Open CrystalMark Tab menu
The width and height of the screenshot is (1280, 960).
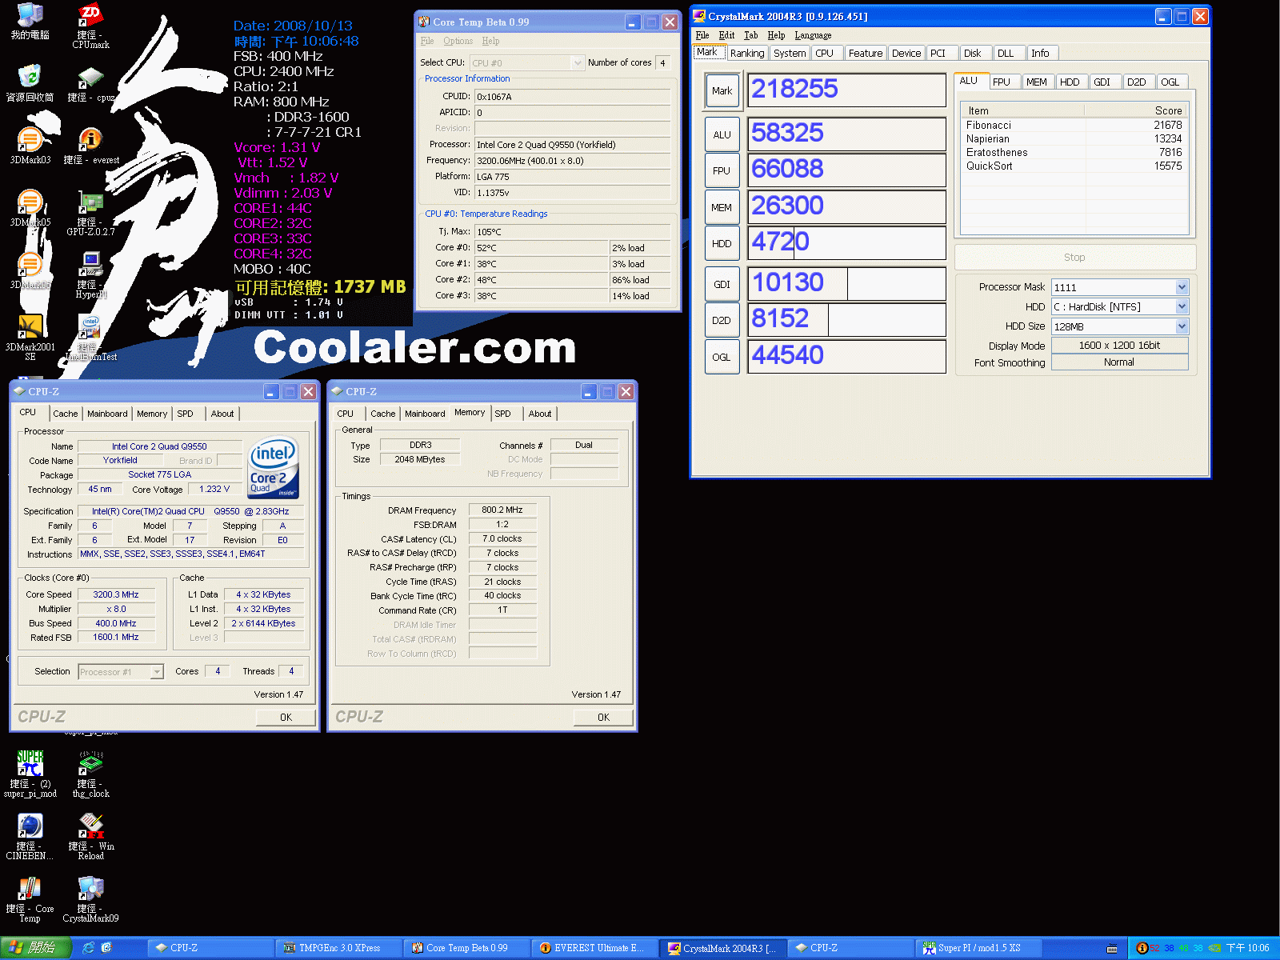tap(750, 35)
